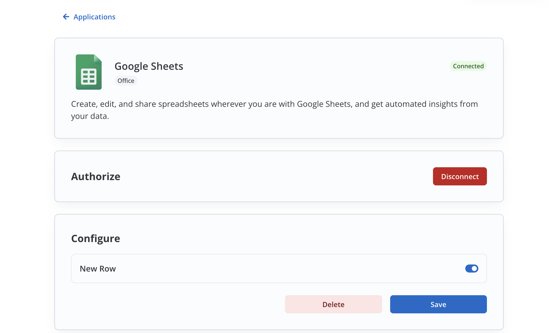Click the arrow to return to Applications
558x333 pixels.
[66, 17]
